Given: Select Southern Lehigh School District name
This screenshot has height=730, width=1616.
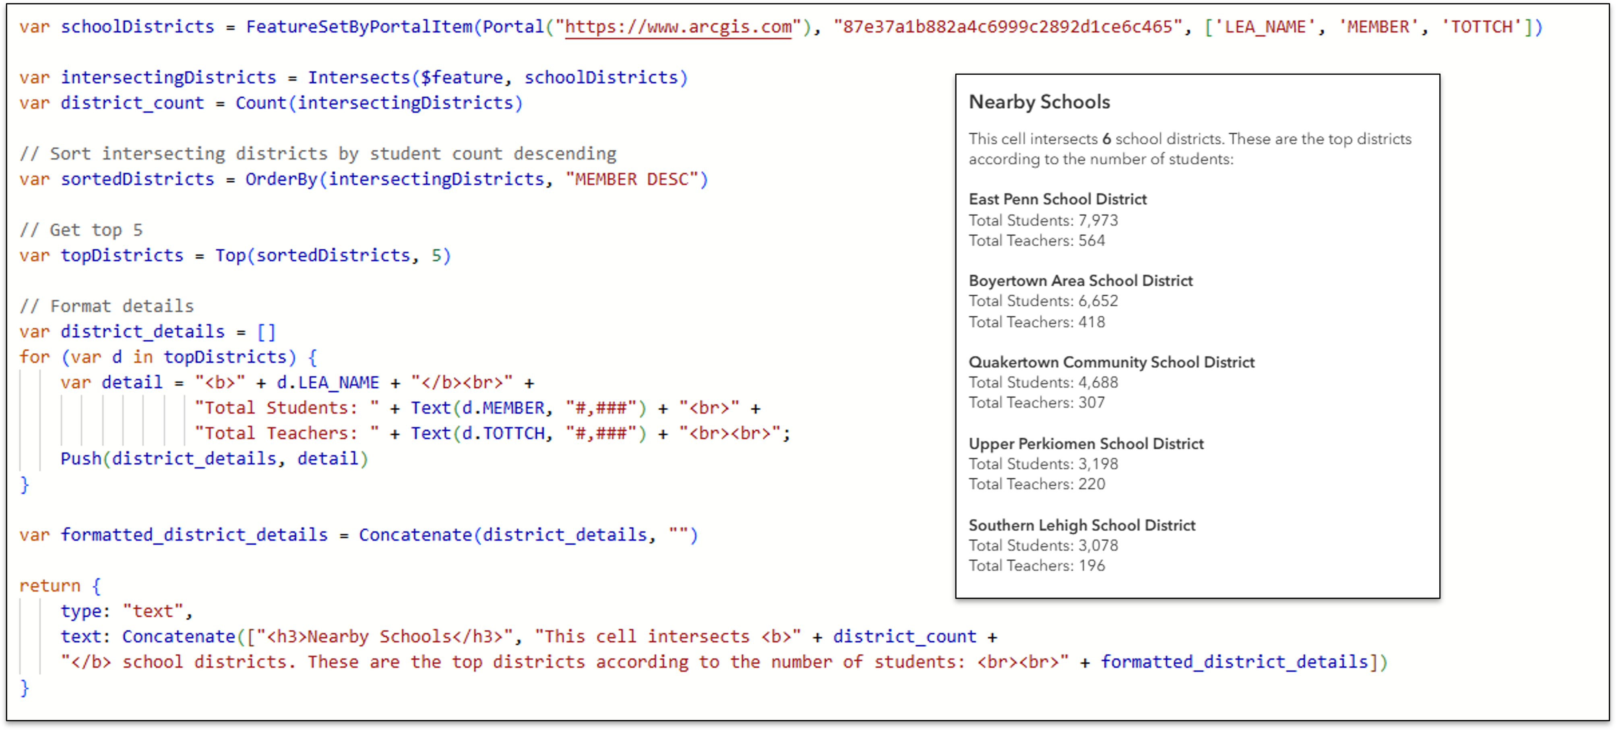Looking at the screenshot, I should tap(1081, 525).
